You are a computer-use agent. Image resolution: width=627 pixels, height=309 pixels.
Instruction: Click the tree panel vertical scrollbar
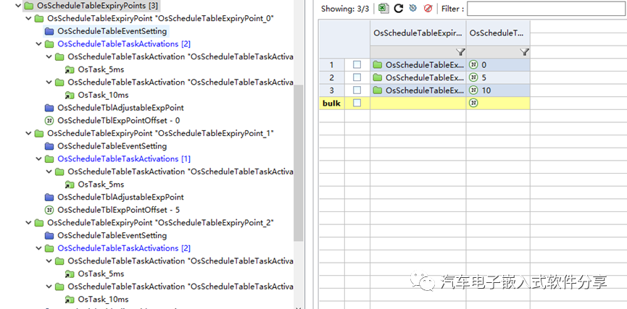[x=298, y=159]
